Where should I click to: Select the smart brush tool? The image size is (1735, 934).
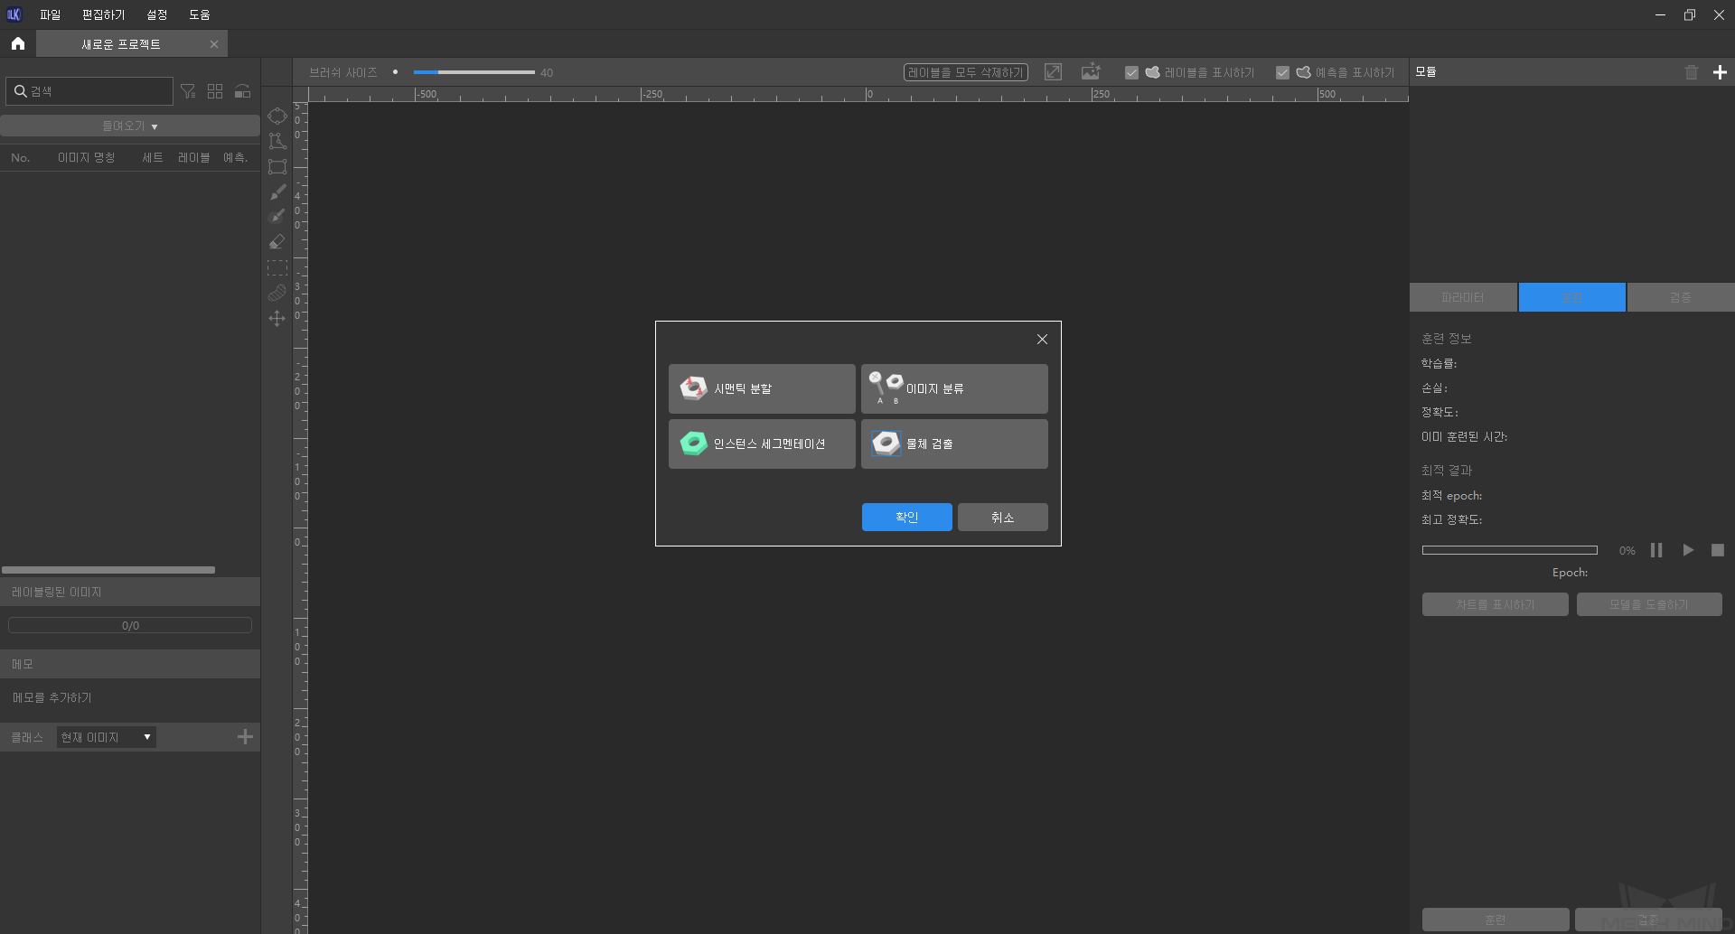click(x=277, y=217)
